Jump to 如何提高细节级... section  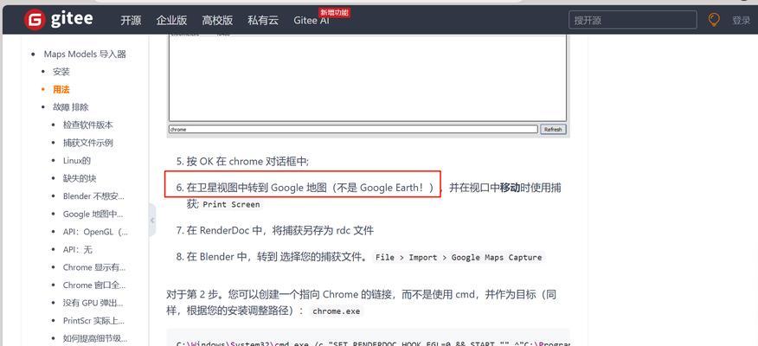pyautogui.click(x=95, y=338)
